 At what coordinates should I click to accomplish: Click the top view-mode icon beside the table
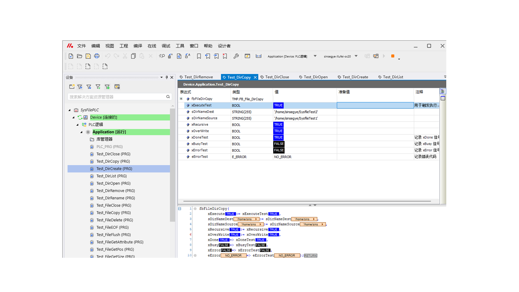[443, 91]
